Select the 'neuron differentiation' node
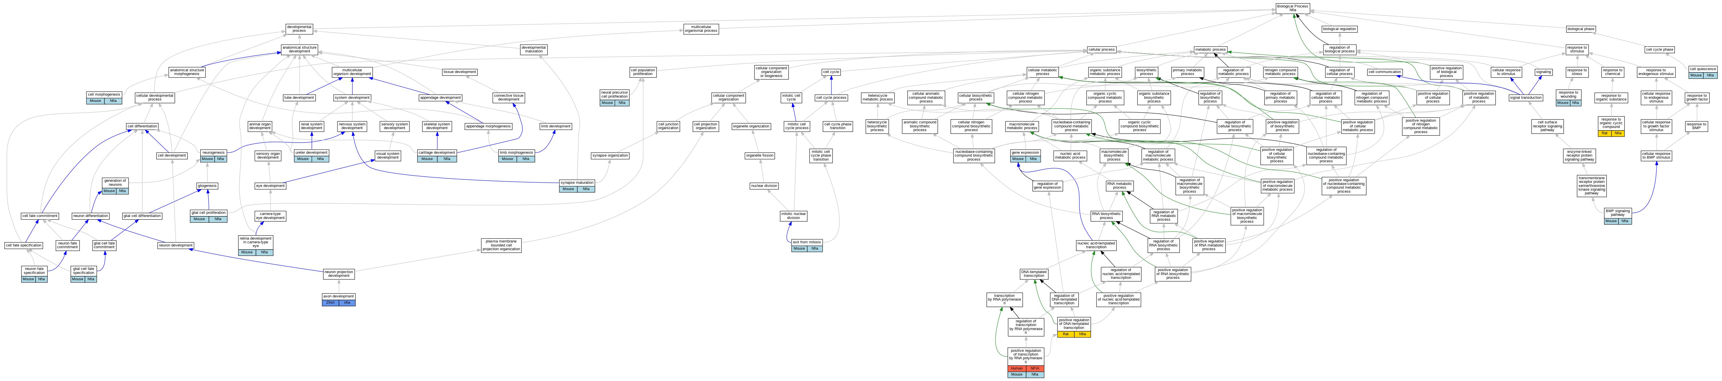The image size is (1722, 381). pos(90,216)
